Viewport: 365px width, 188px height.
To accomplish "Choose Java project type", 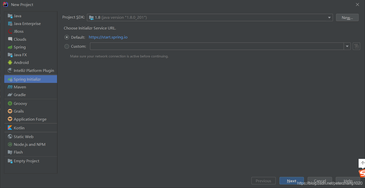I will (31, 16).
